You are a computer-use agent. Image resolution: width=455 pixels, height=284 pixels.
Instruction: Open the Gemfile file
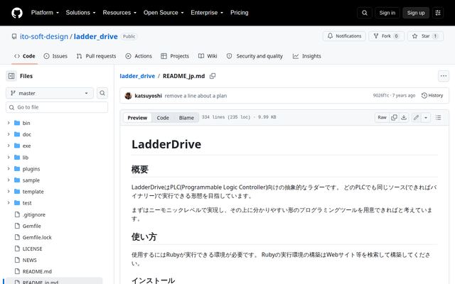pyautogui.click(x=31, y=226)
